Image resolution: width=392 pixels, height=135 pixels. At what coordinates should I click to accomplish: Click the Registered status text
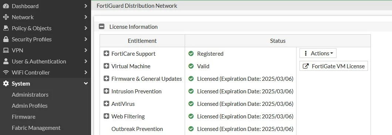[210, 53]
